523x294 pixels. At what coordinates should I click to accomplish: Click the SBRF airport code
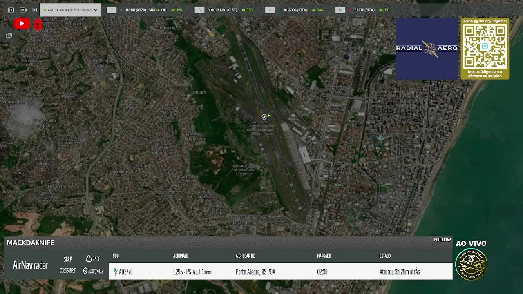click(68, 259)
